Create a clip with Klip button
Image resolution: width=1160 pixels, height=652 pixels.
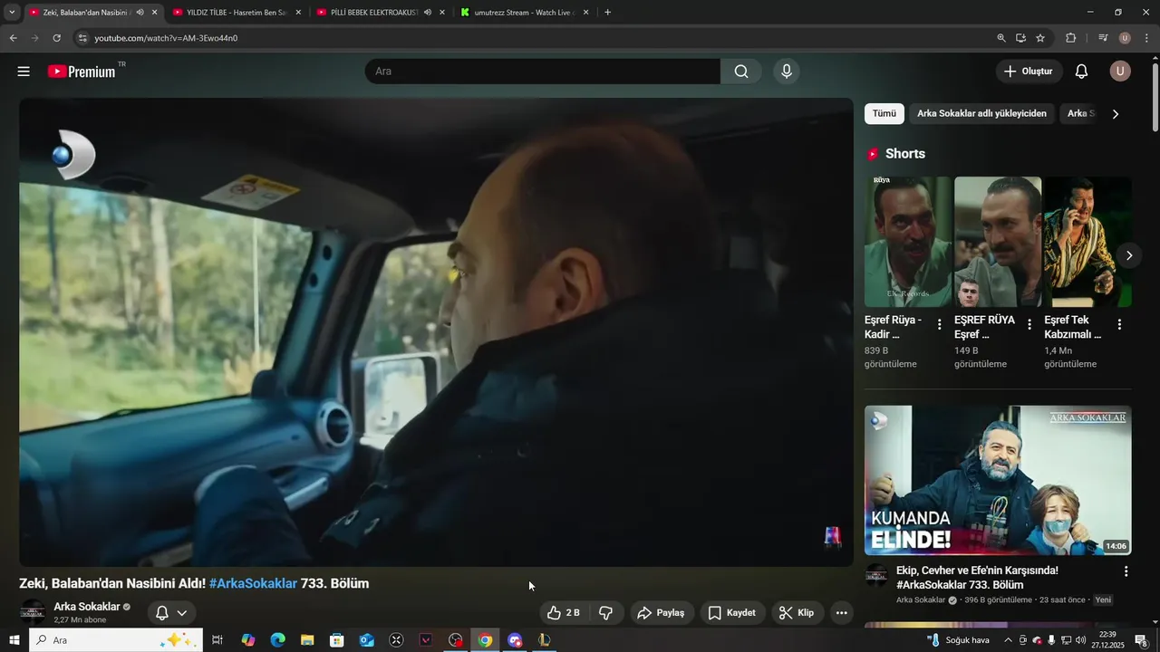797,613
